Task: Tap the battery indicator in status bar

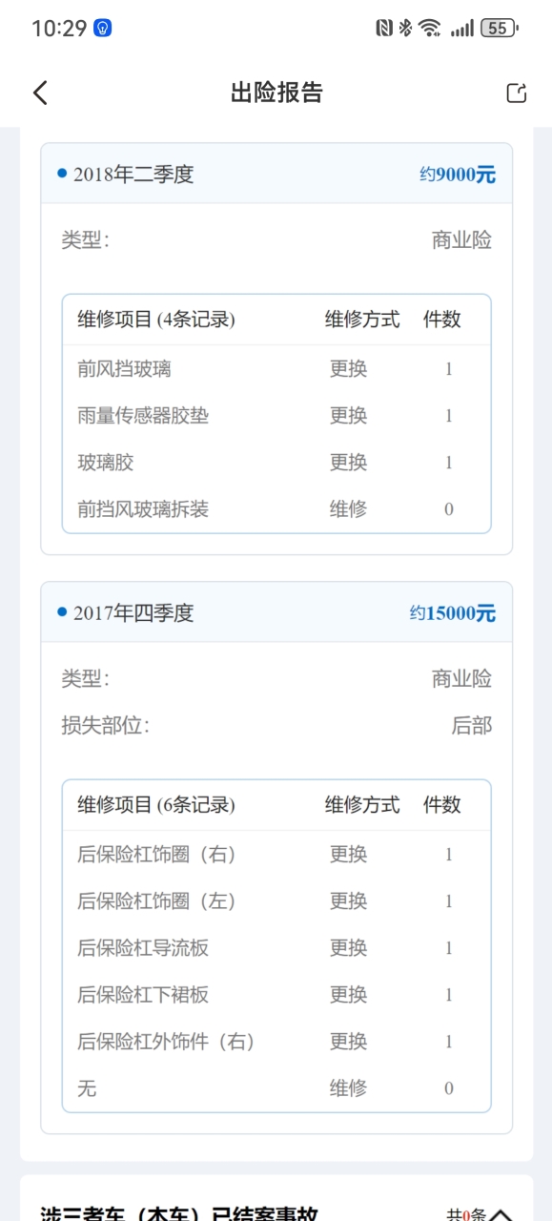Action: pos(499,29)
